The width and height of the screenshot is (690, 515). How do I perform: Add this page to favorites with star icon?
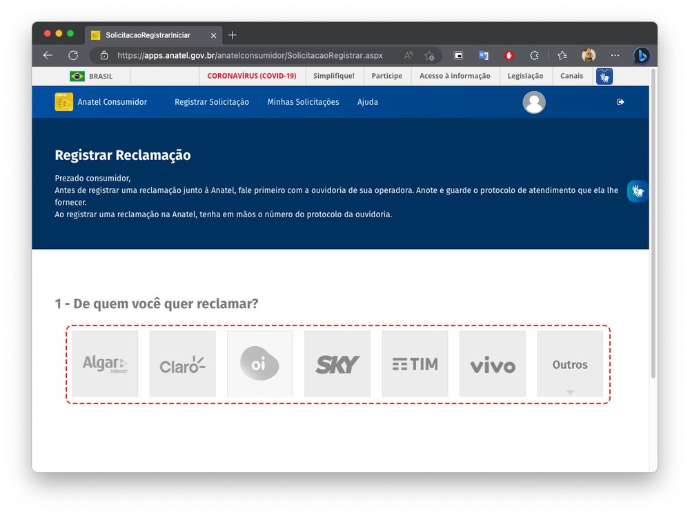pyautogui.click(x=429, y=55)
